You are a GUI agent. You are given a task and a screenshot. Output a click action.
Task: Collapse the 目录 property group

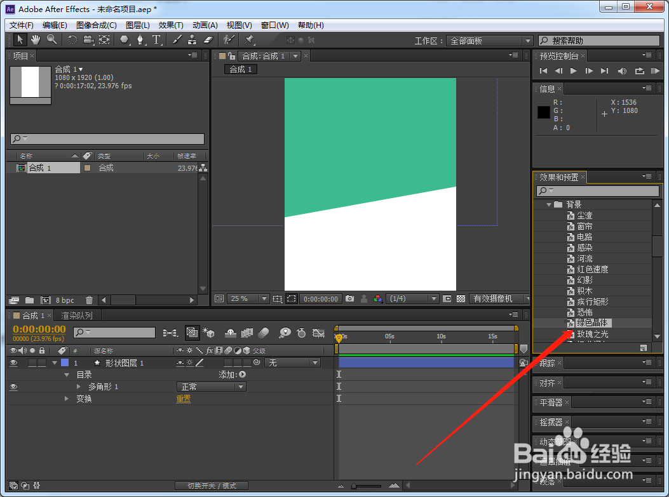67,374
